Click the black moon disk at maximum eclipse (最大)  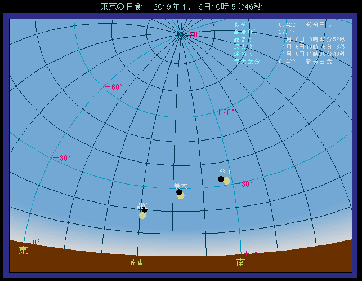click(179, 192)
